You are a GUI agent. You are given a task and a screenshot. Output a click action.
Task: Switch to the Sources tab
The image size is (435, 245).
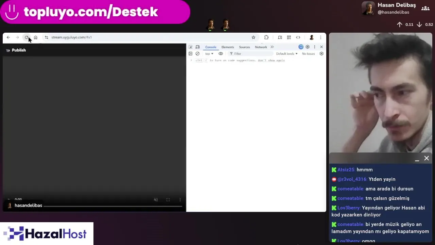tap(244, 47)
